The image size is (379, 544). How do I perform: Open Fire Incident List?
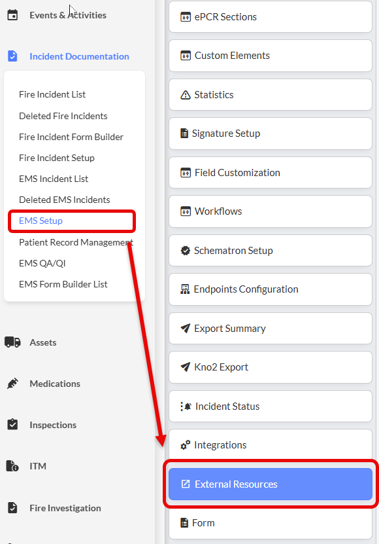[52, 94]
